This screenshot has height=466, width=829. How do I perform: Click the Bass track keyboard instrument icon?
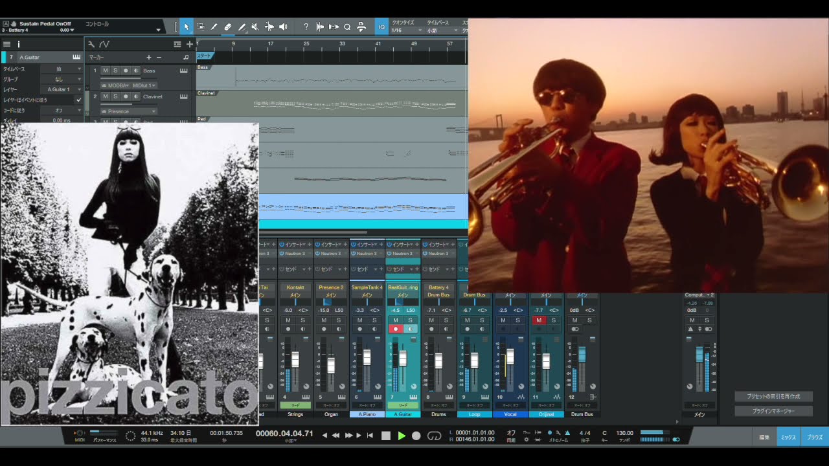[x=184, y=71]
